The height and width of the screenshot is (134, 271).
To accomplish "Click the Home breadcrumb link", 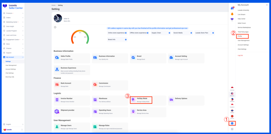I will [53, 5].
